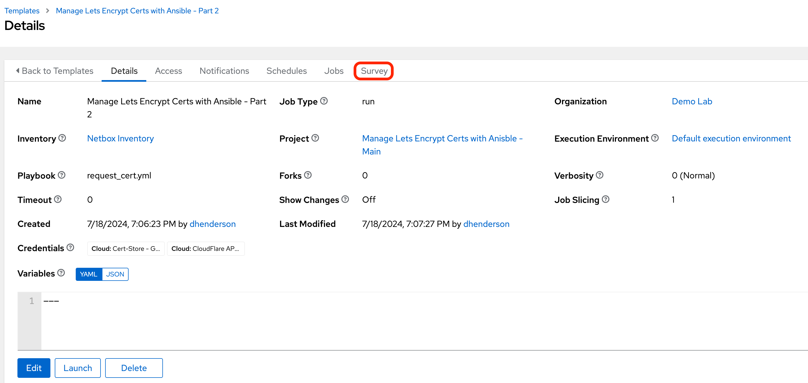Launch the job template

click(x=78, y=368)
